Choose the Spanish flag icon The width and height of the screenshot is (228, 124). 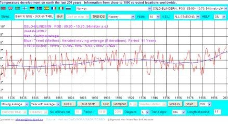[x=47, y=8]
